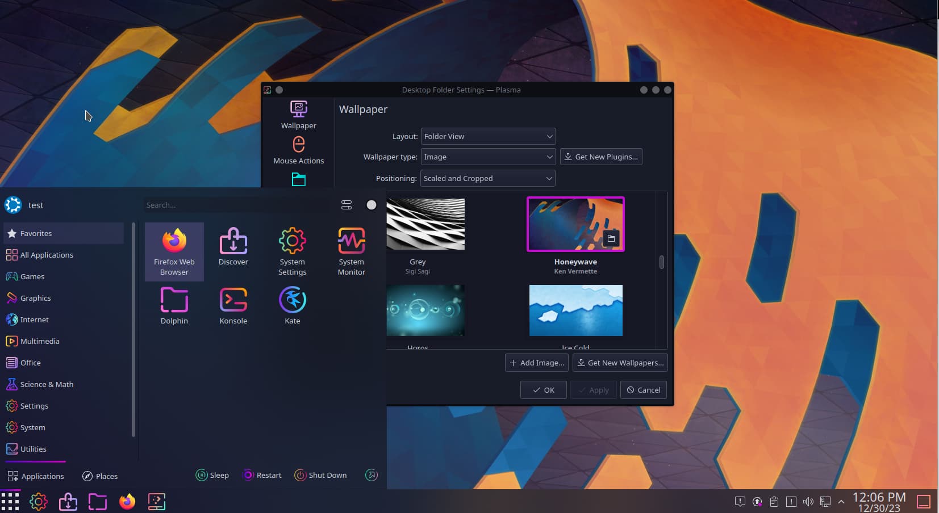Image resolution: width=939 pixels, height=513 pixels.
Task: Select Graphics category in launcher
Action: click(64, 298)
